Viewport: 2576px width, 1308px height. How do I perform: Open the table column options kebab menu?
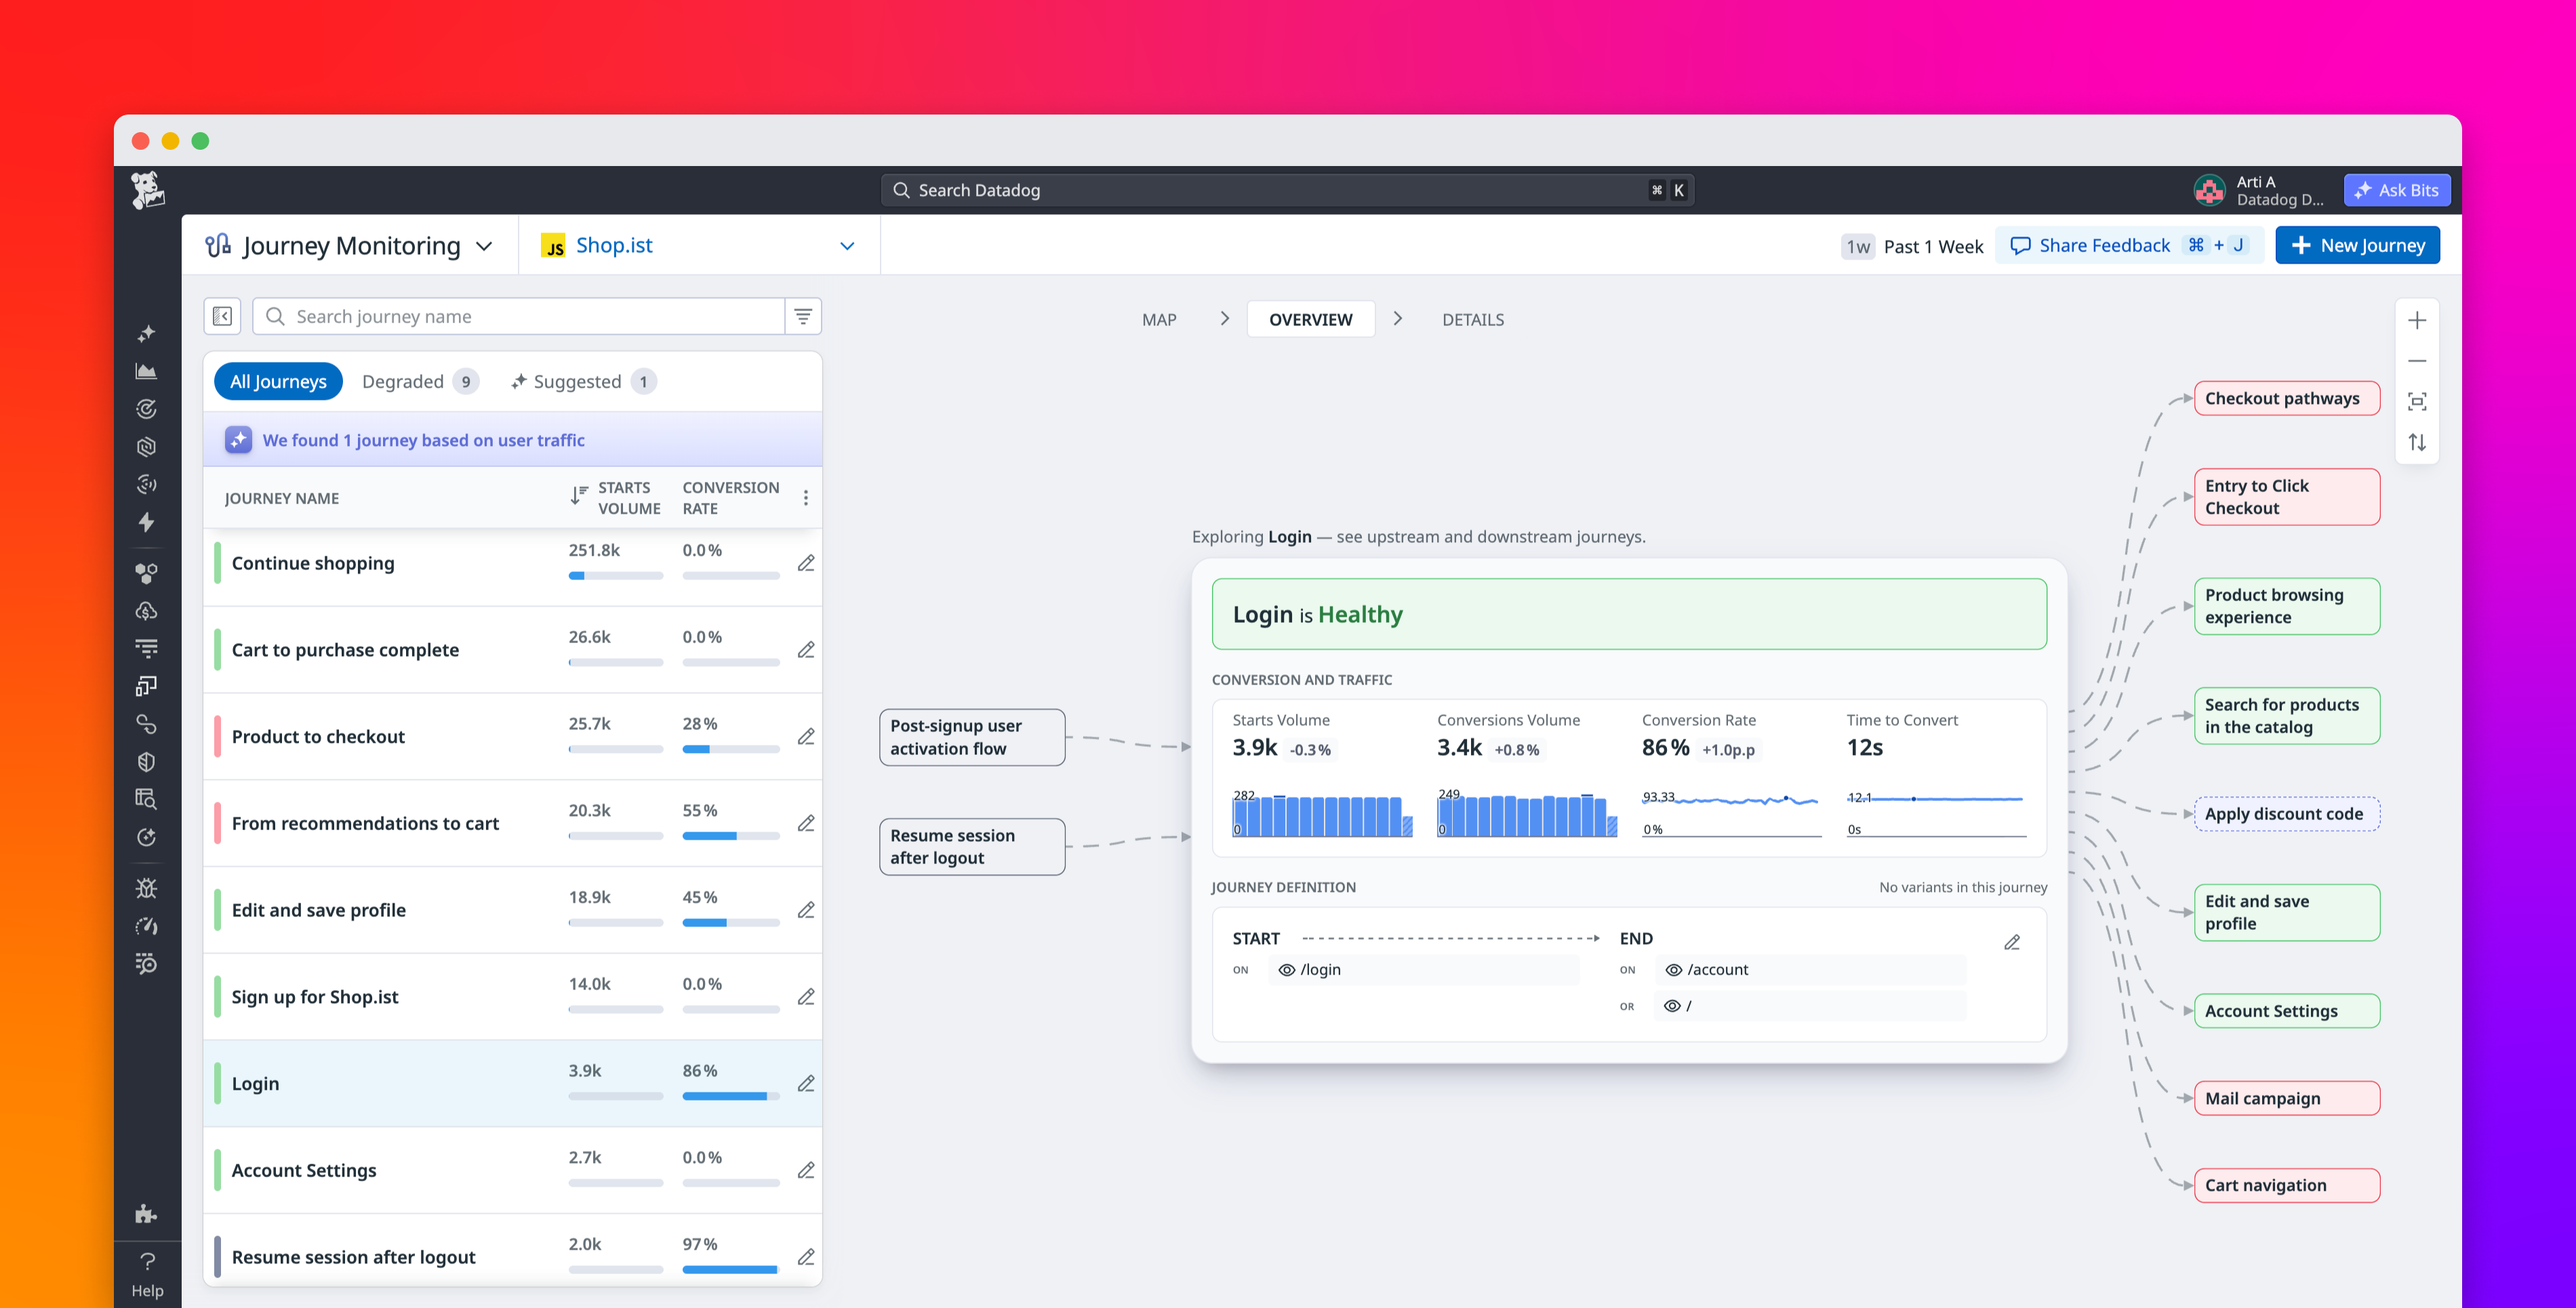806,498
